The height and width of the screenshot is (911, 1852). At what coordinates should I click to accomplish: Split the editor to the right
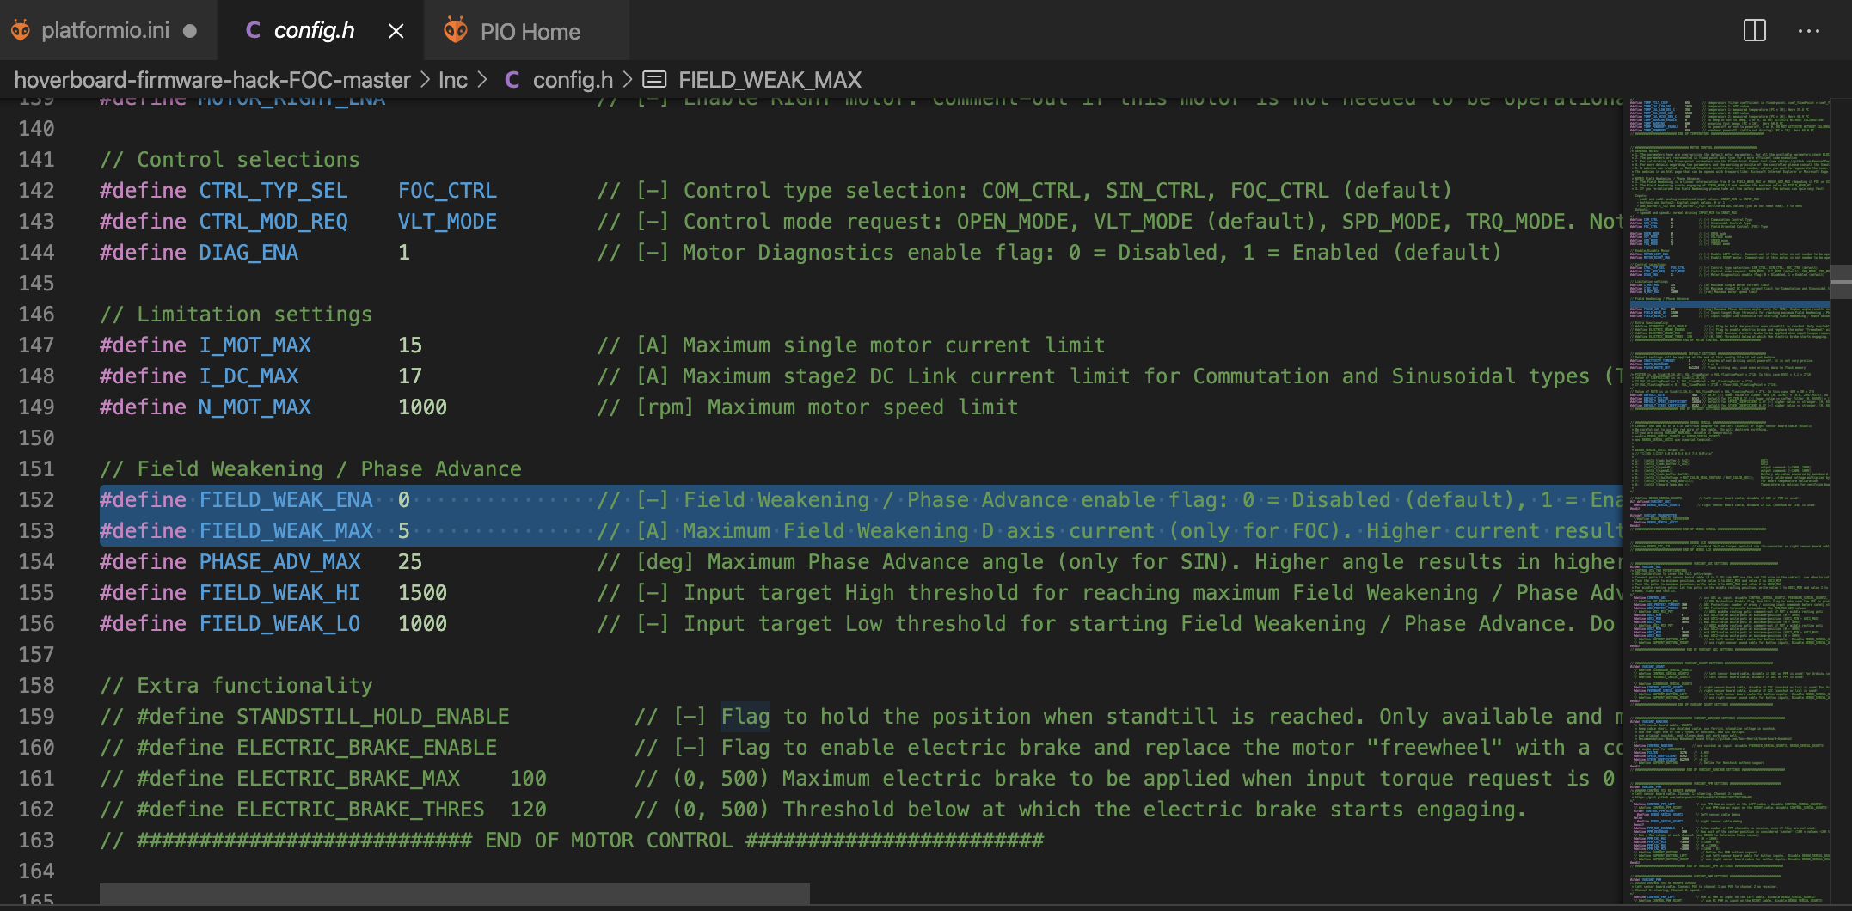coord(1755,30)
